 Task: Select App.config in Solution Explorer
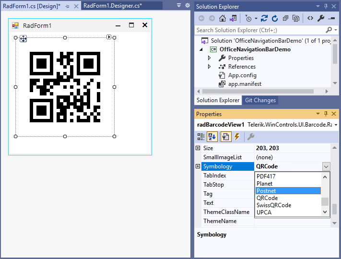pos(242,75)
